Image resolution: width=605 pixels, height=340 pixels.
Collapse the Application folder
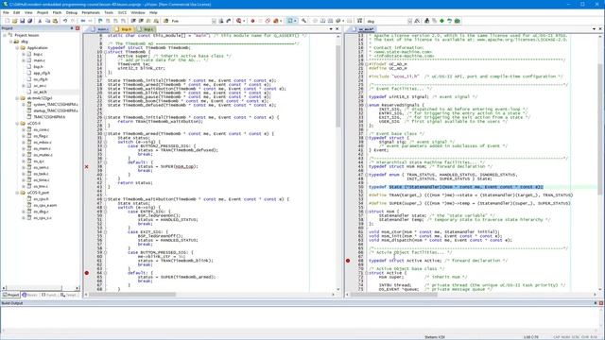[x=17, y=48]
